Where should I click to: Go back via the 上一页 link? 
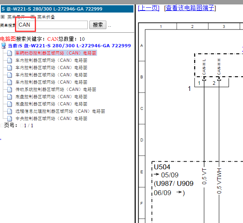click(x=149, y=8)
